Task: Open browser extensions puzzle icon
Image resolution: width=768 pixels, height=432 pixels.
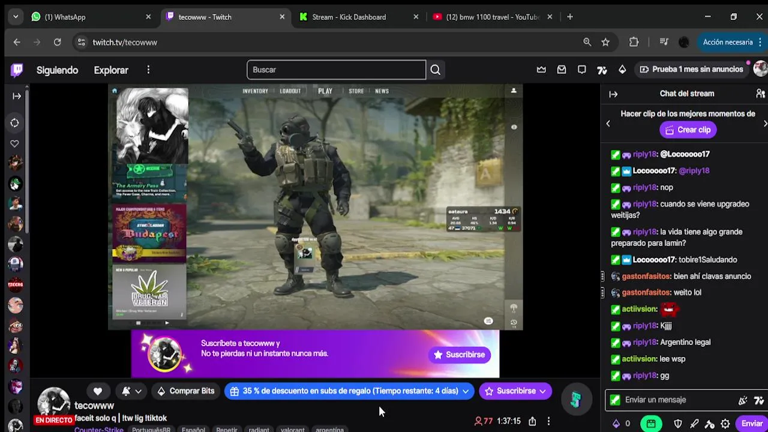Action: (x=634, y=42)
